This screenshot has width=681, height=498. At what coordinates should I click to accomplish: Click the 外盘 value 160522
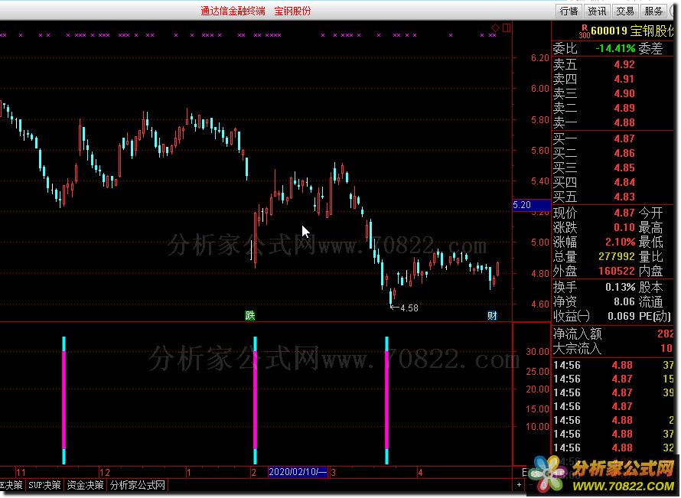pos(617,271)
